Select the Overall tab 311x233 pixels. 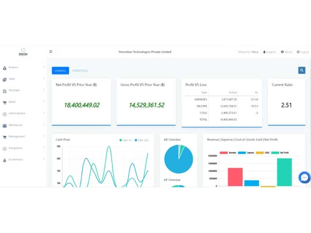pos(60,71)
